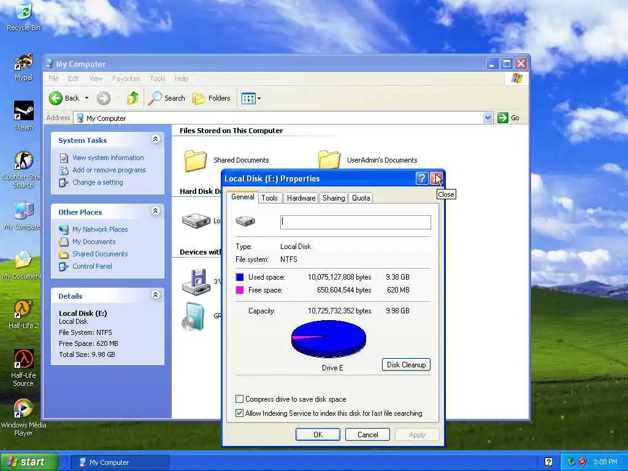Open the Favorites menu
This screenshot has width=628, height=471.
coord(126,78)
